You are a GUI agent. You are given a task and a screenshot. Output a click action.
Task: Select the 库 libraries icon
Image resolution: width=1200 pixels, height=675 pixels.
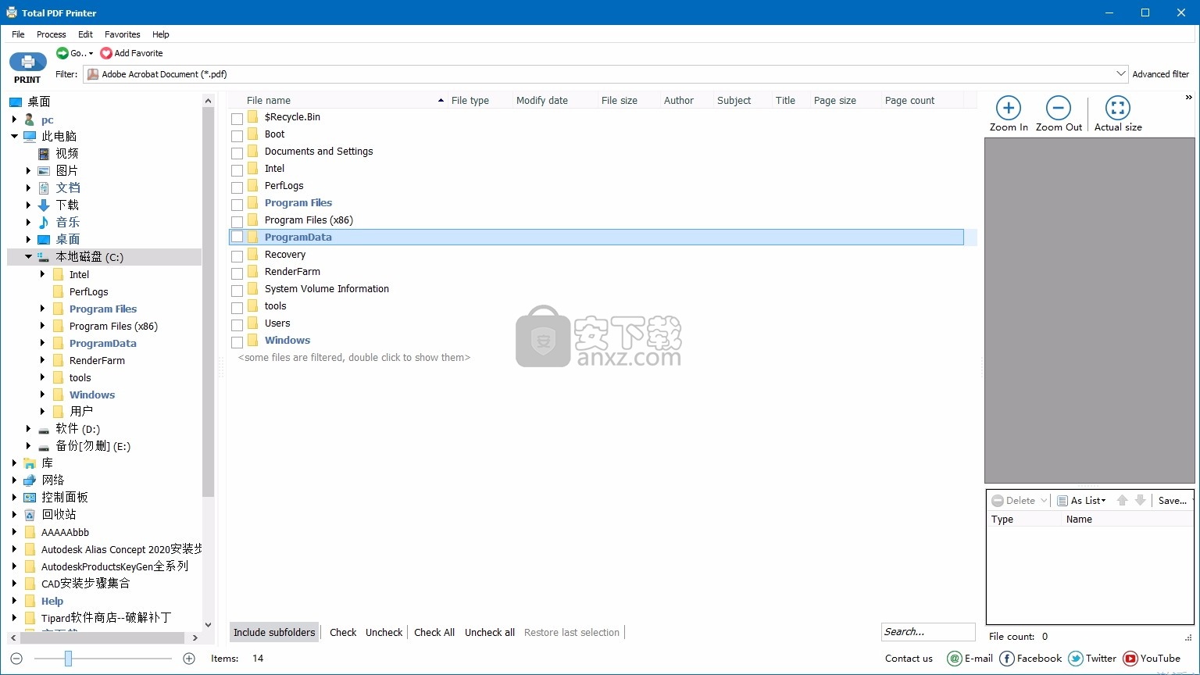pos(30,463)
